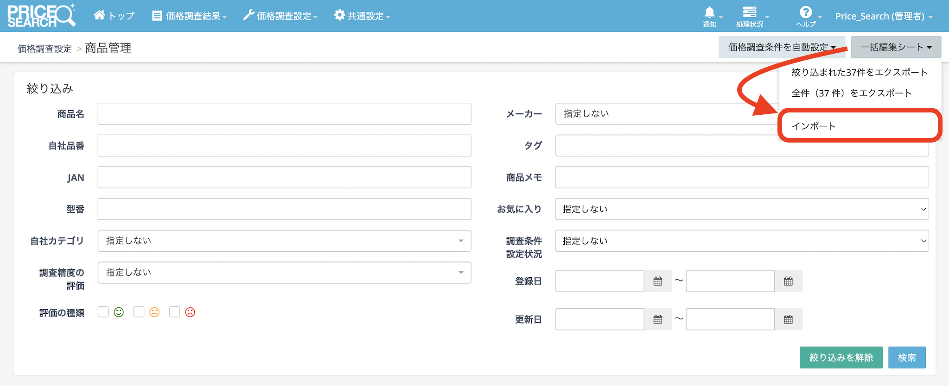The image size is (949, 386).
Task: Open the notification bell icon
Action: (709, 12)
